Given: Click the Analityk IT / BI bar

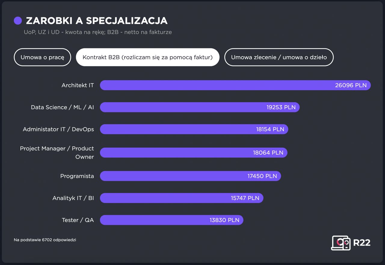Looking at the screenshot, I should 181,198.
